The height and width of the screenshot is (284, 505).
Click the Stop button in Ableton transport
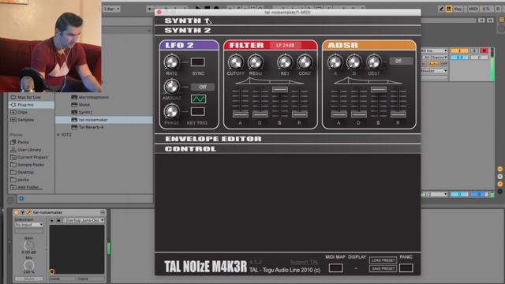click(x=207, y=9)
